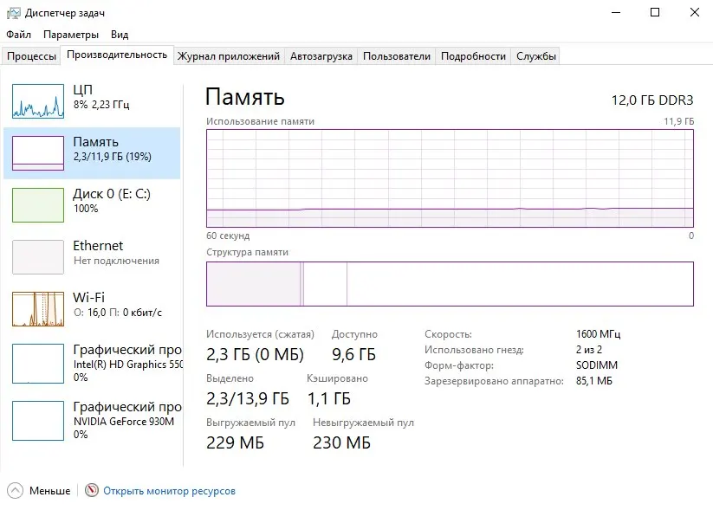The width and height of the screenshot is (713, 510).
Task: Open the Подробности tab
Action: click(x=473, y=56)
